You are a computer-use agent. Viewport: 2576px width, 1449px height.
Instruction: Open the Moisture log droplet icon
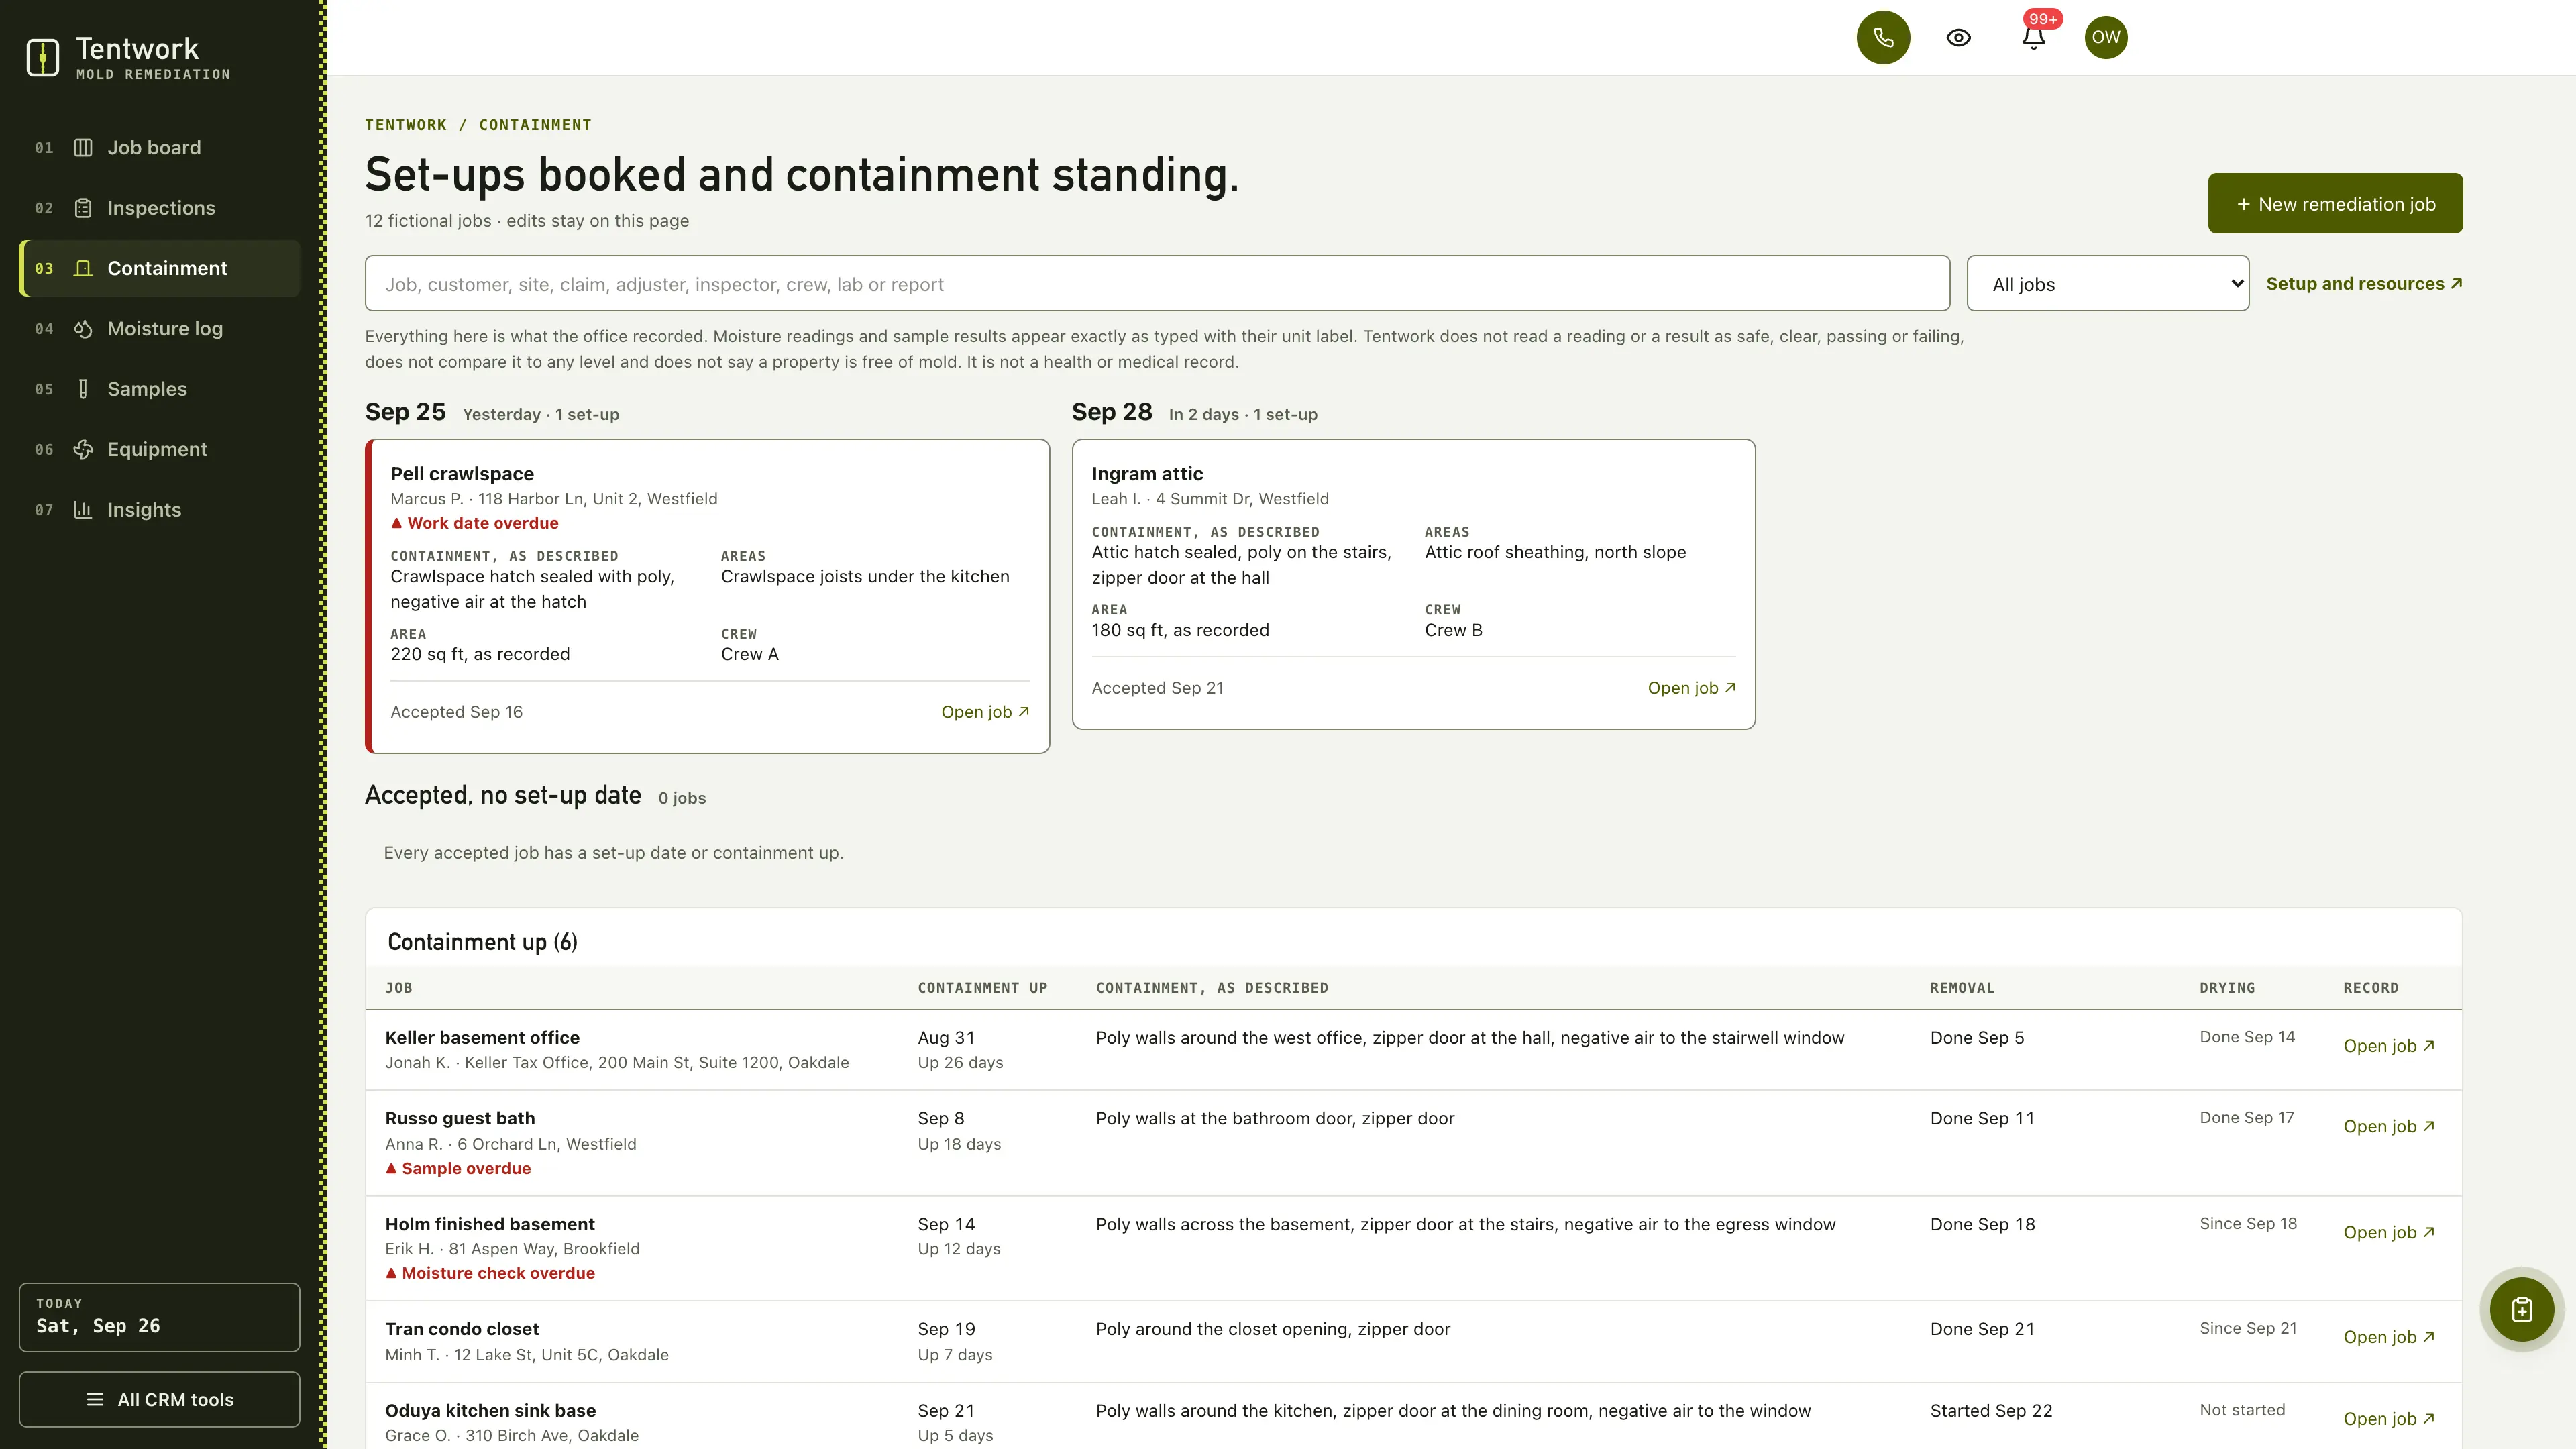[83, 329]
